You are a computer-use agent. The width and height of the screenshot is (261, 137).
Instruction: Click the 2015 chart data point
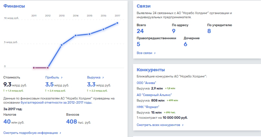coord(89,34)
